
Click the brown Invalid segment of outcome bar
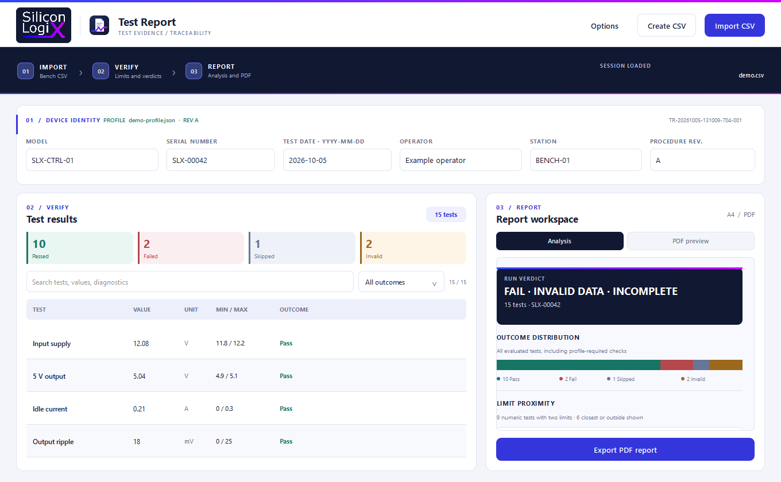[x=726, y=365]
